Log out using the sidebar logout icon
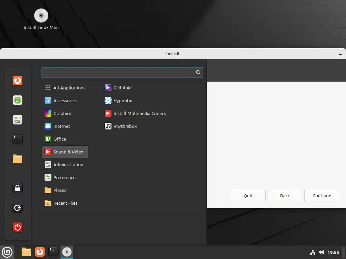Viewport: 346px width, 259px height. (18, 208)
